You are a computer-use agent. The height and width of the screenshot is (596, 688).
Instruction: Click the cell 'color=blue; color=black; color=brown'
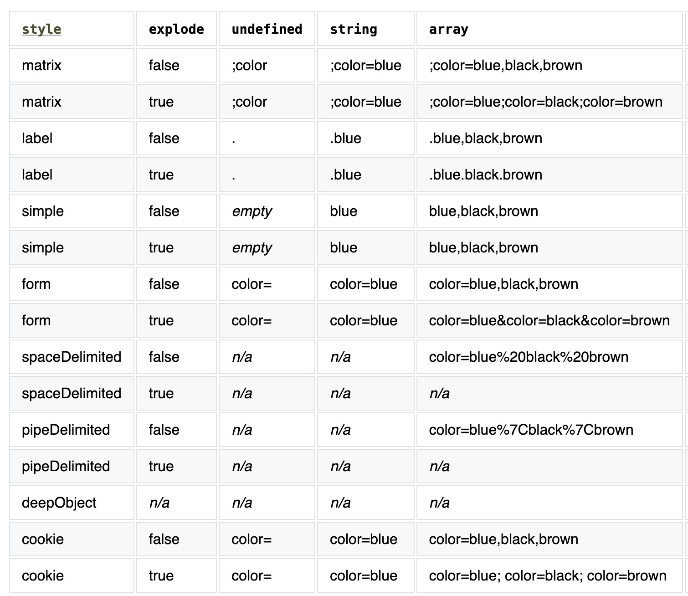(548, 575)
